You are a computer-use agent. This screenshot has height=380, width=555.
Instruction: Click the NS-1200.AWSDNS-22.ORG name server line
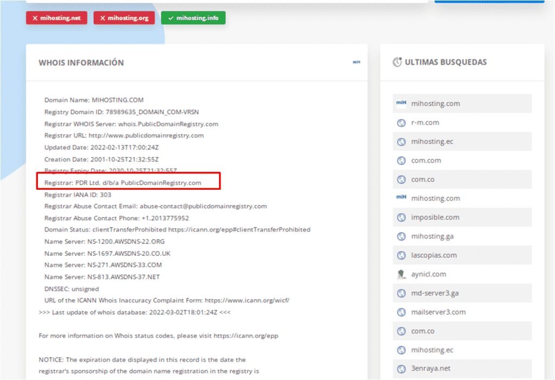click(105, 242)
